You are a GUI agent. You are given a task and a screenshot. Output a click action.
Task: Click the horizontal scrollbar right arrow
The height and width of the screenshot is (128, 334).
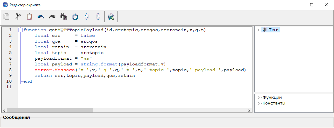pos(249,110)
